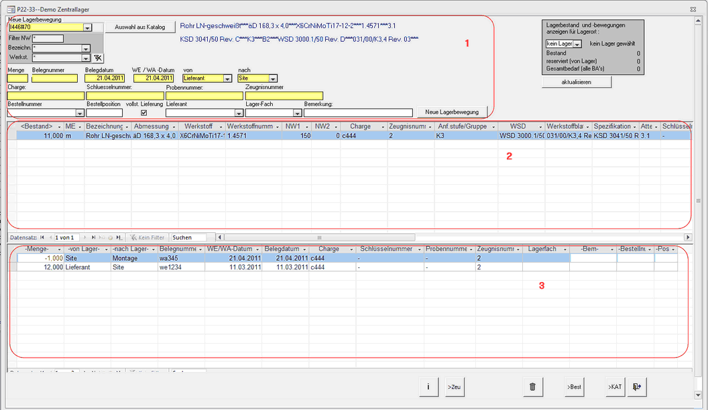
Task: Toggle the vollst. Lieferung checkbox
Action: point(143,113)
